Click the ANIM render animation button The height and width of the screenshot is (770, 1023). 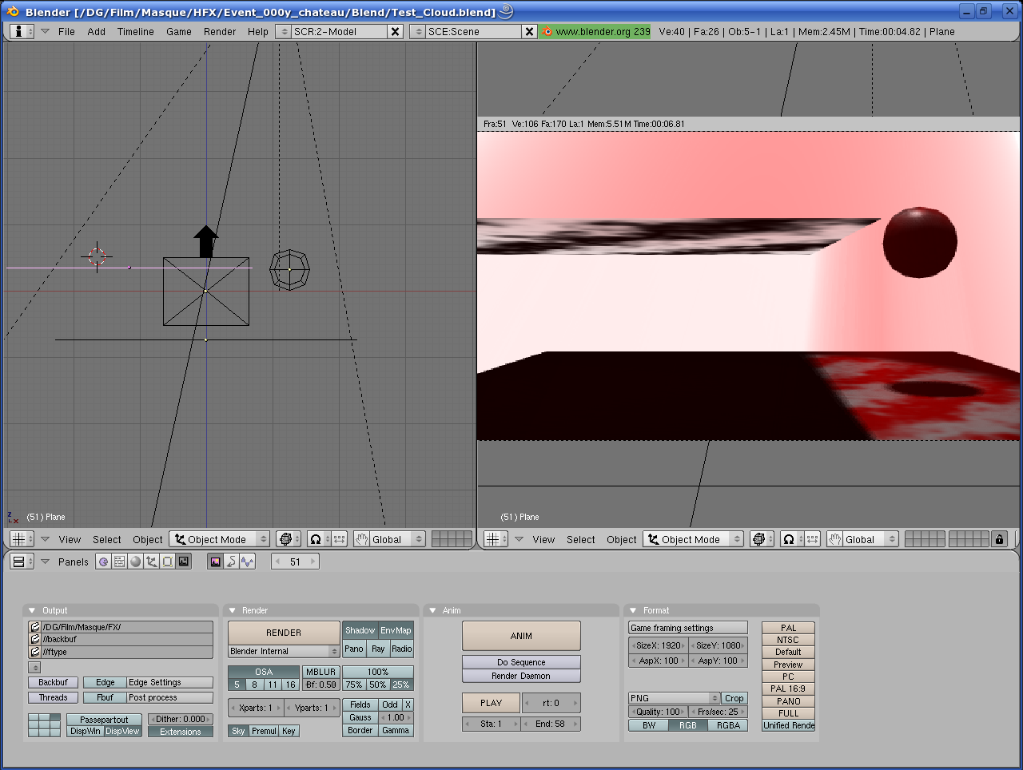pyautogui.click(x=521, y=636)
